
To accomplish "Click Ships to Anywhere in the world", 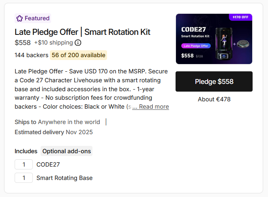I will [57, 122].
